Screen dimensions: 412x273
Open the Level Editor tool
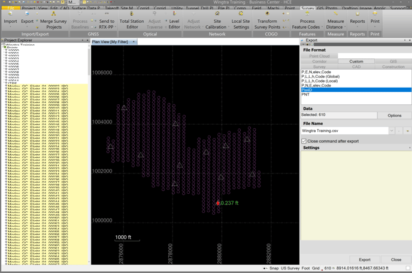[x=174, y=14]
